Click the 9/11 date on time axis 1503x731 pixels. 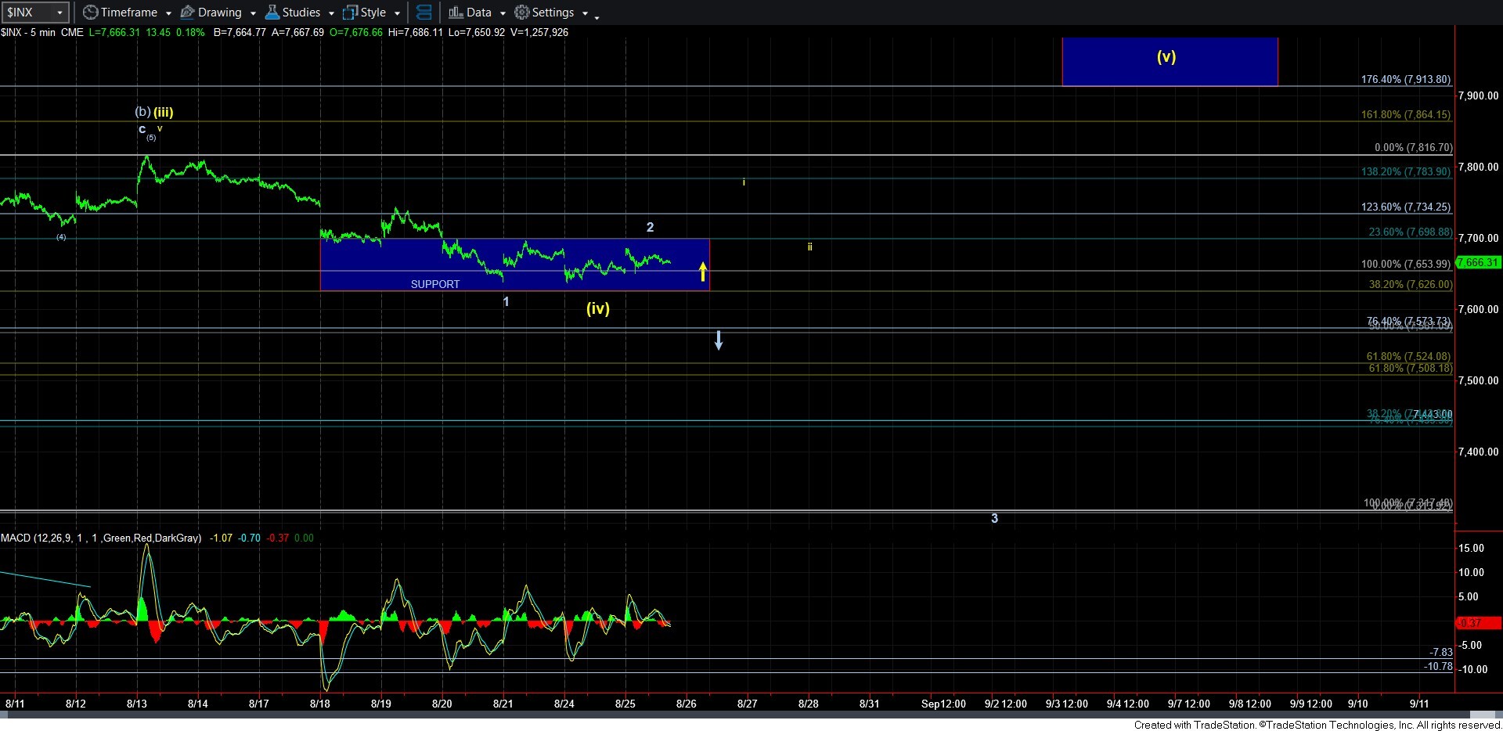[1418, 704]
